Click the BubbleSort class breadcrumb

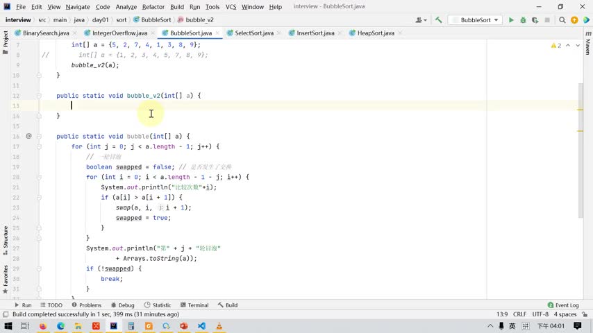[x=152, y=20]
